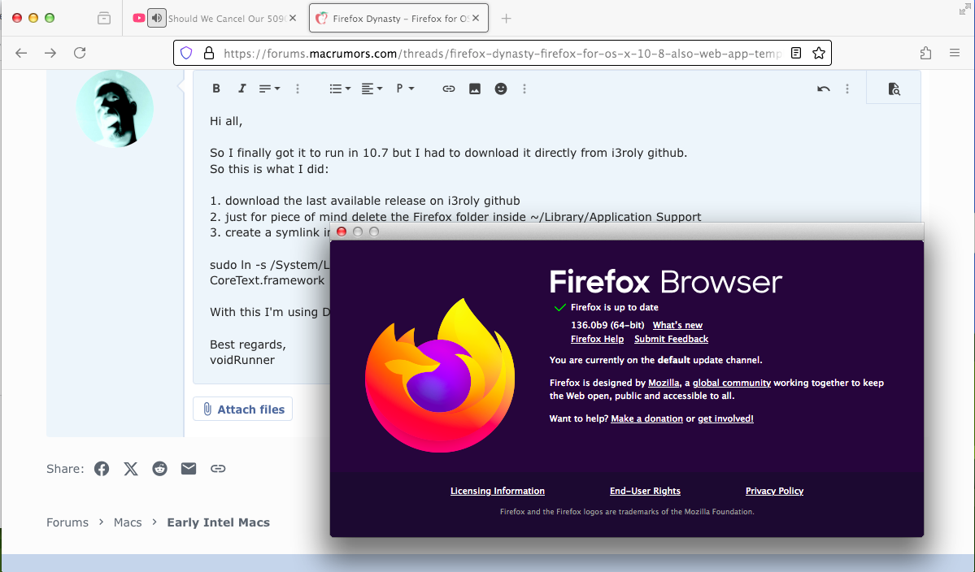Click the URL address field
This screenshot has height=572, width=975.
(502, 54)
